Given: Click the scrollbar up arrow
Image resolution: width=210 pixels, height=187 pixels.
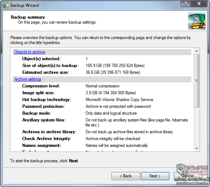Looking at the screenshot, I should [x=197, y=51].
